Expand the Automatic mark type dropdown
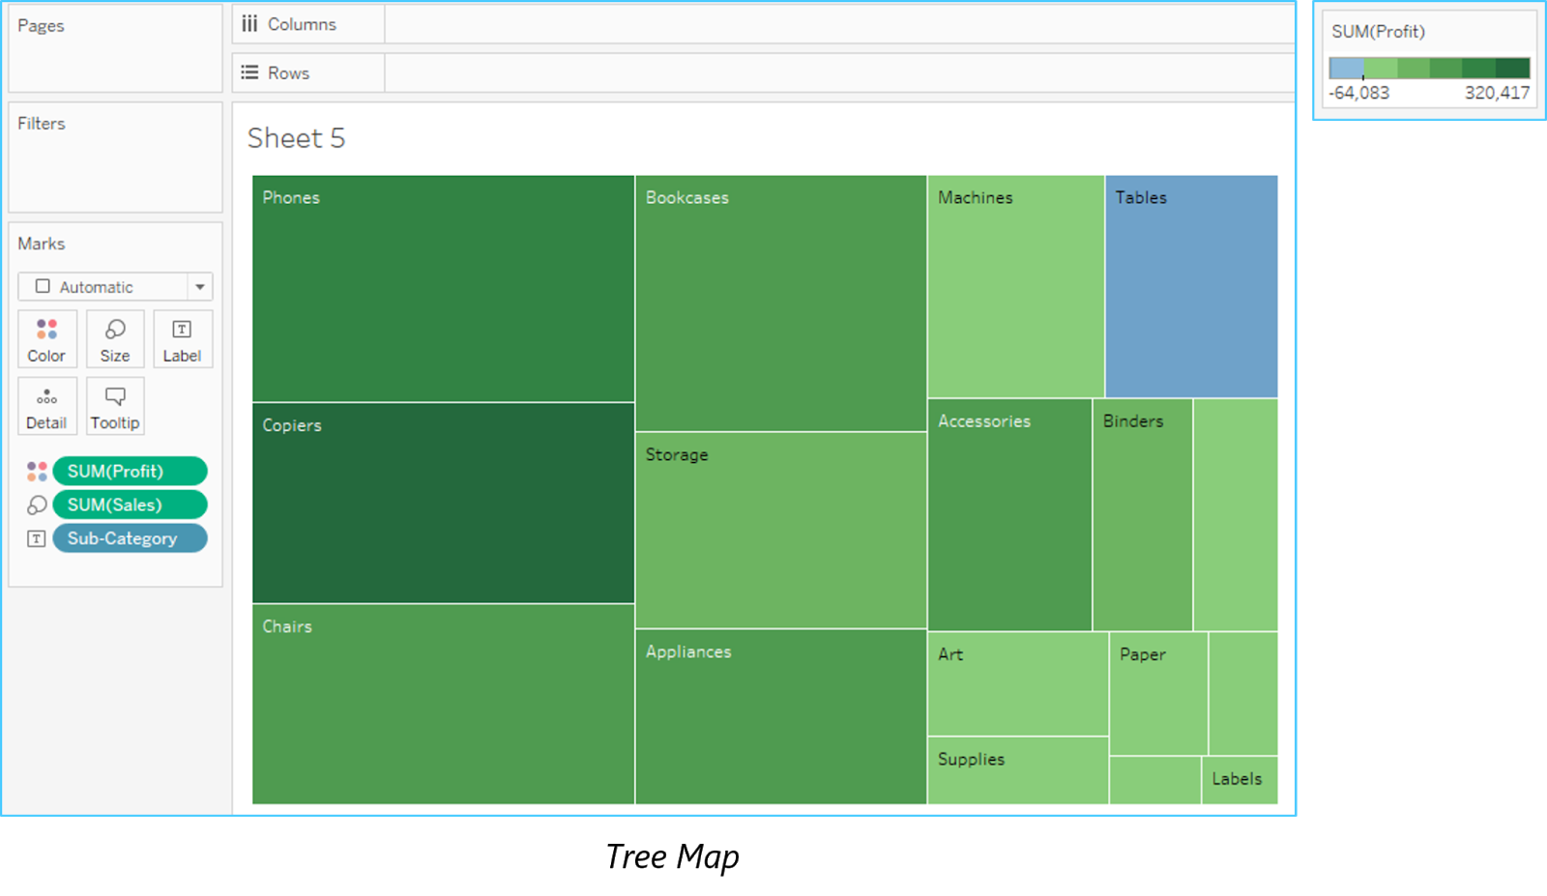1547x896 pixels. 199,287
